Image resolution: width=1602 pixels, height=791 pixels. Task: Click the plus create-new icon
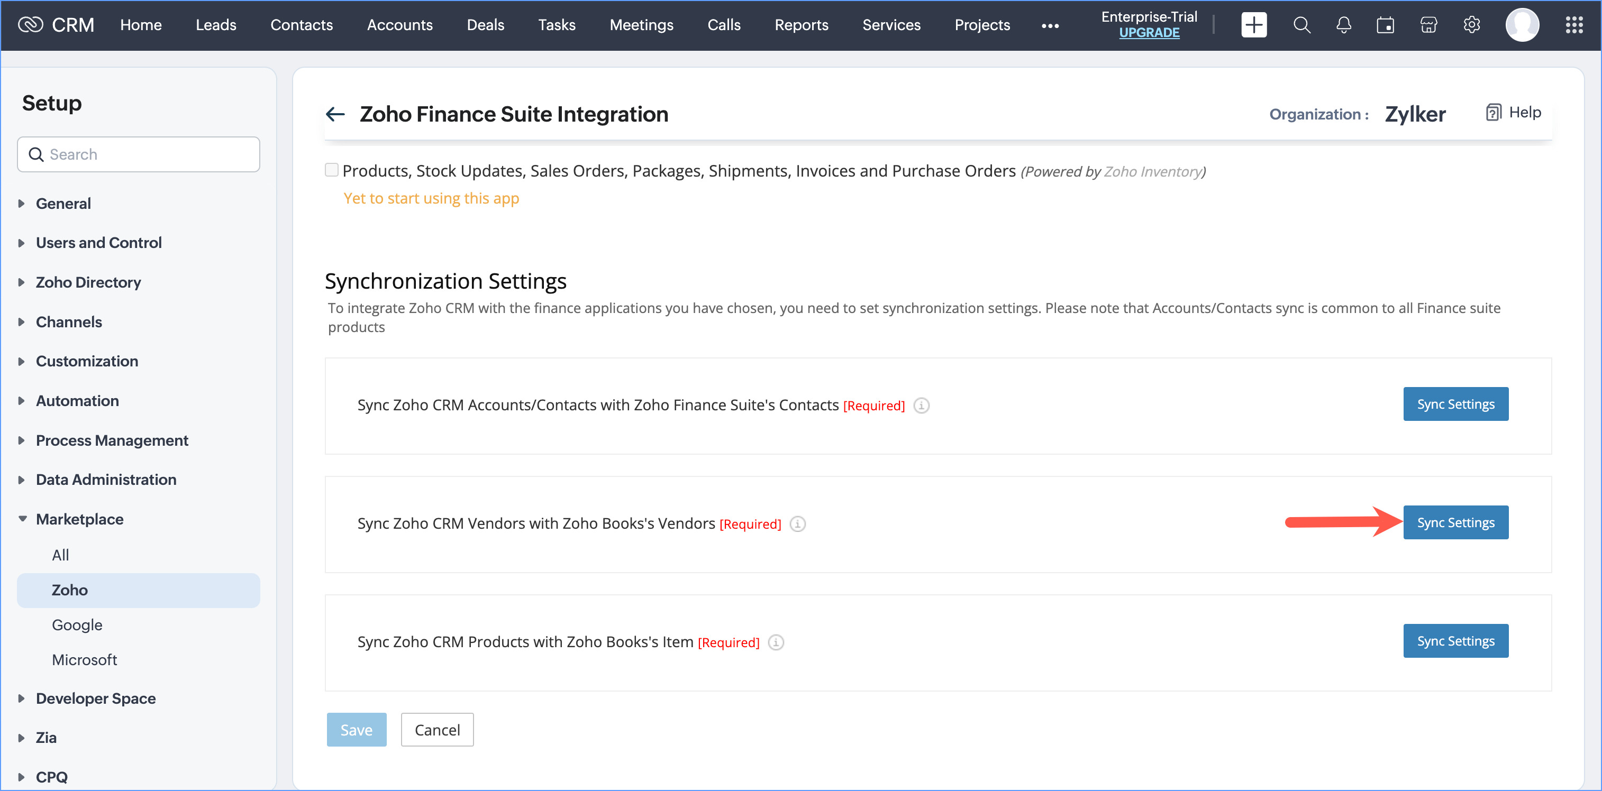click(x=1253, y=25)
